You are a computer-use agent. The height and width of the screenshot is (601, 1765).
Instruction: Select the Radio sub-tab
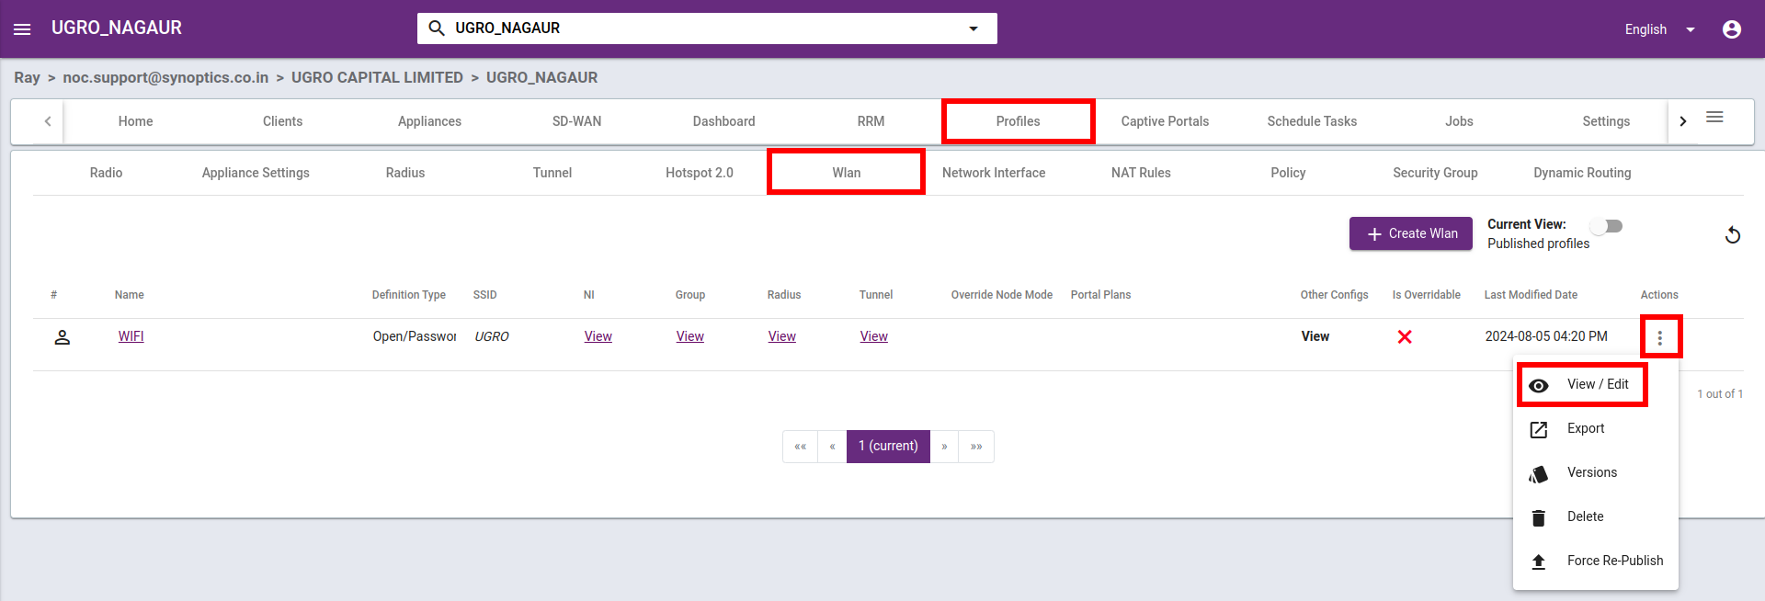(x=107, y=173)
